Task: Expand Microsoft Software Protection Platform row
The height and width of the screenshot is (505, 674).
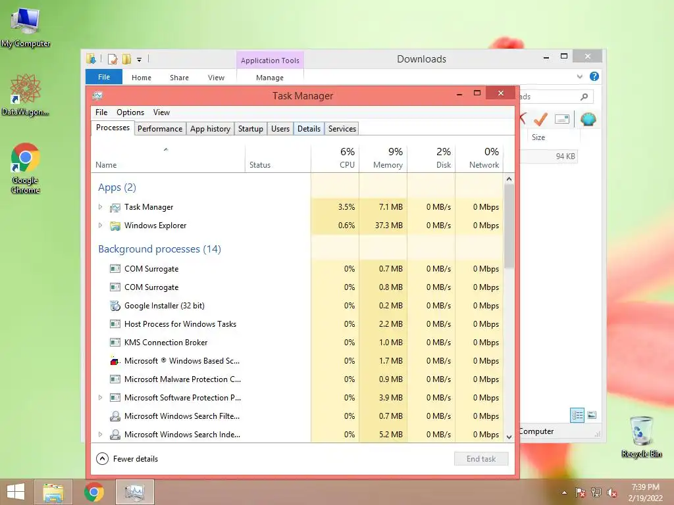Action: (100, 398)
